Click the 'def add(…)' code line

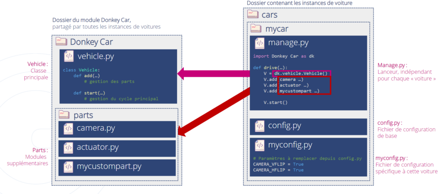click(87, 76)
